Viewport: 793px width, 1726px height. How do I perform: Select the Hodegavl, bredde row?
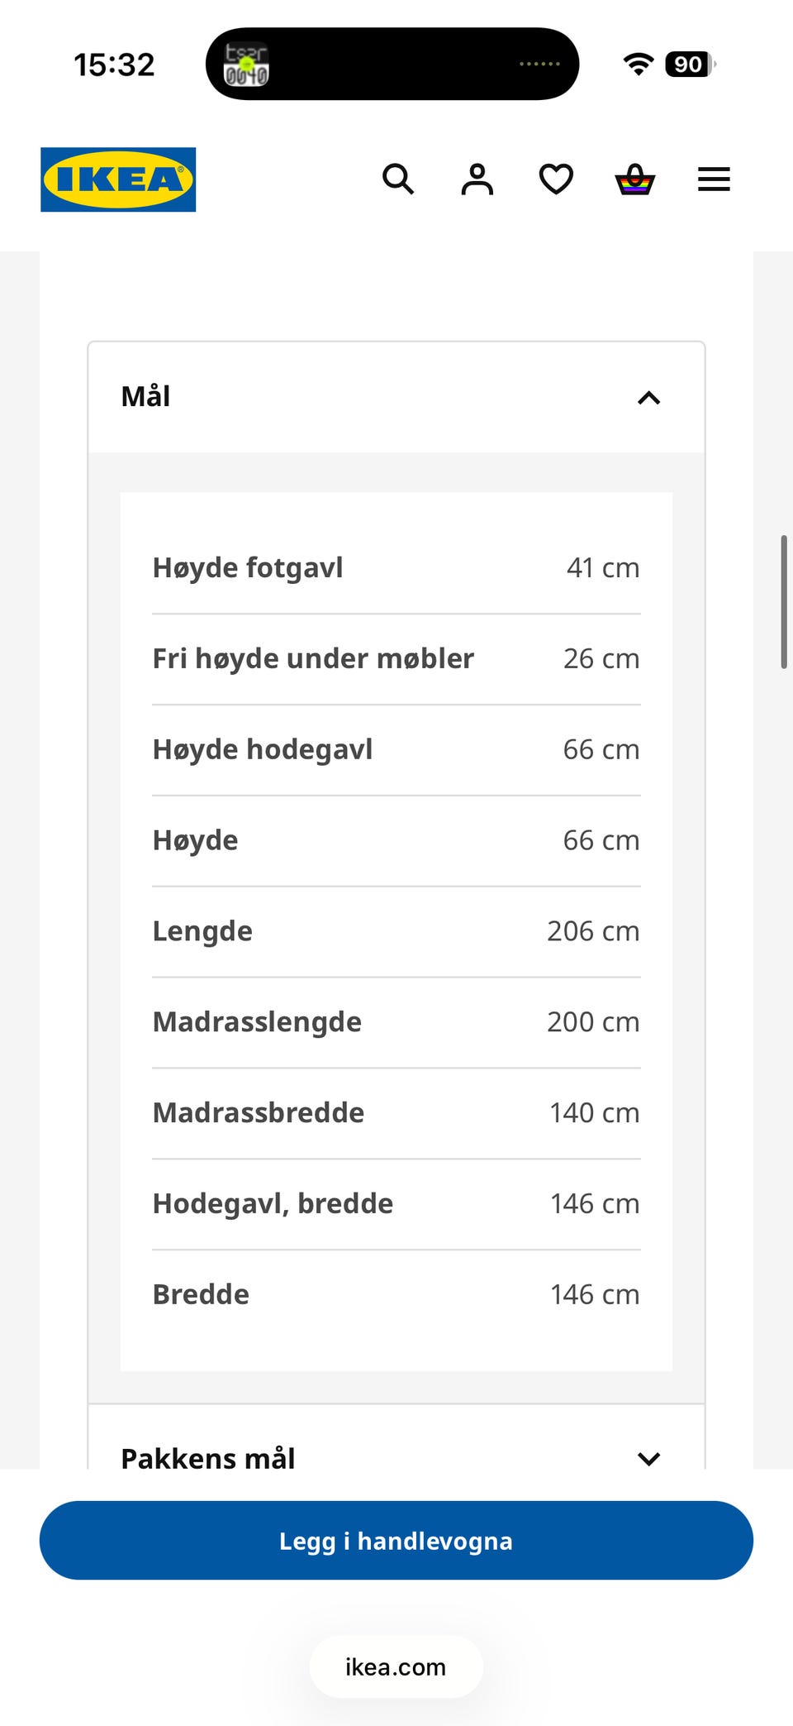[396, 1204]
